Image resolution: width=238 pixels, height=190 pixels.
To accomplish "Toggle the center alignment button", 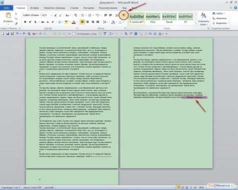I will pyautogui.click(x=88, y=22).
